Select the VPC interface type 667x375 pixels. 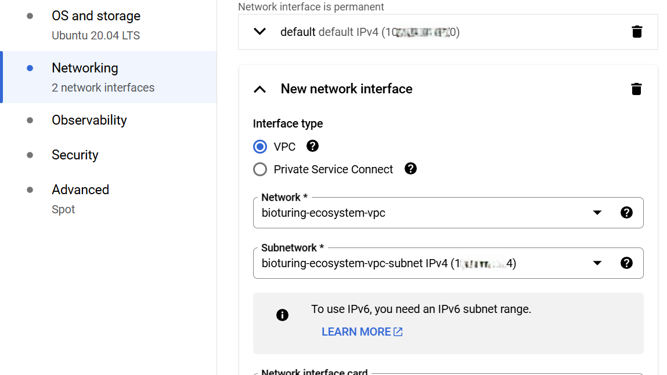coord(260,147)
